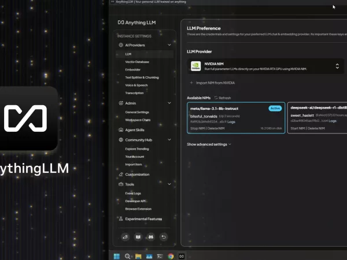Open Experimental Features page
Viewport: 347px width, 260px height.
(143, 218)
